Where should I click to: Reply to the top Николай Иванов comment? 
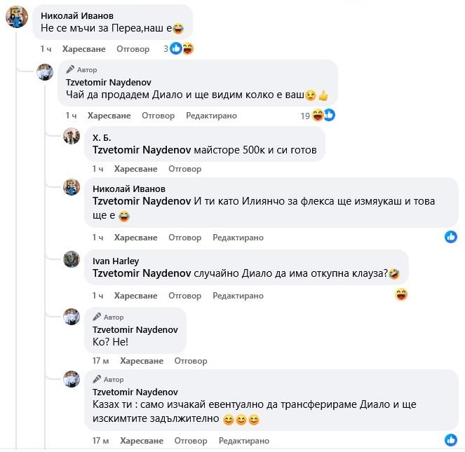click(x=133, y=49)
